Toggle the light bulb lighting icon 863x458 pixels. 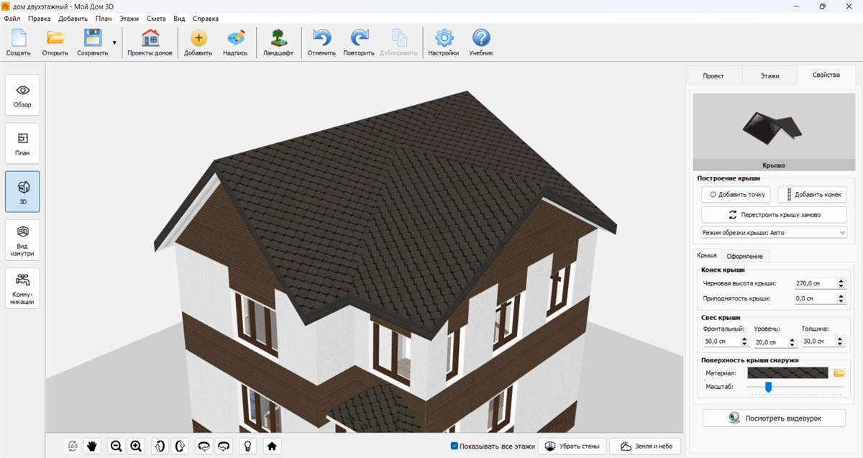coord(247,446)
